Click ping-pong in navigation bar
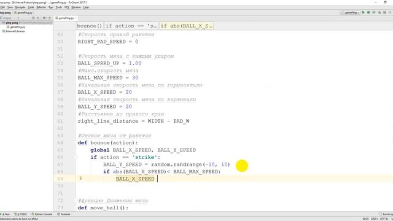This screenshot has width=393, height=221. (6, 12)
